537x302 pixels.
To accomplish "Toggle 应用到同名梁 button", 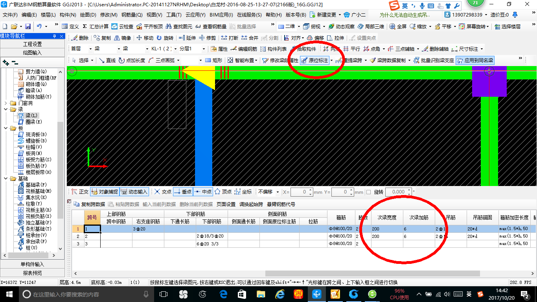I will (475, 60).
